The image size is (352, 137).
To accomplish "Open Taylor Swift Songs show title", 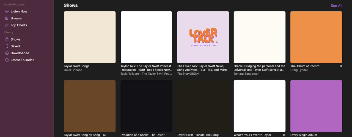I will click(x=76, y=66).
